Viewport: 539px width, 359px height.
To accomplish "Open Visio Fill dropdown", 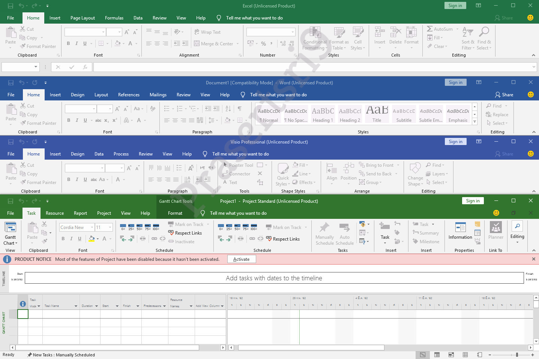I will click(300, 165).
